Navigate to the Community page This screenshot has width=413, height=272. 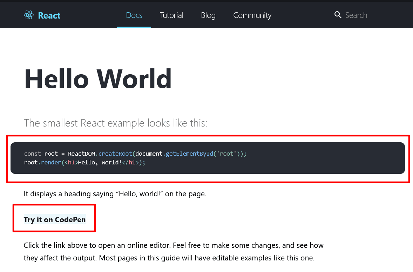[252, 15]
